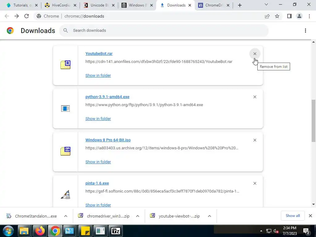
Task: Expand options for ChromeStandalon....exe download
Action: point(66,216)
